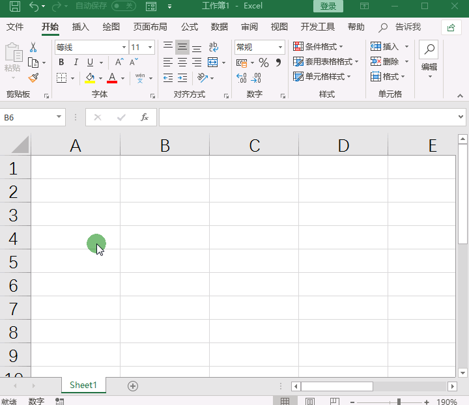Click the Save icon in title bar
Screen dimensions: 469x405
tap(14, 7)
